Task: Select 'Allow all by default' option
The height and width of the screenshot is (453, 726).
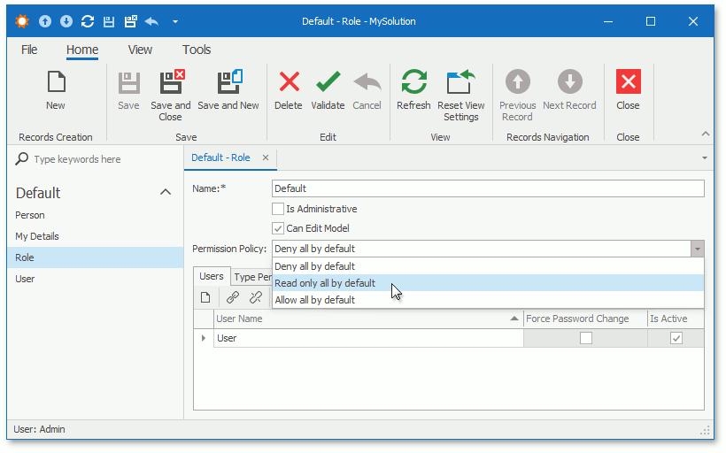Action: [314, 300]
